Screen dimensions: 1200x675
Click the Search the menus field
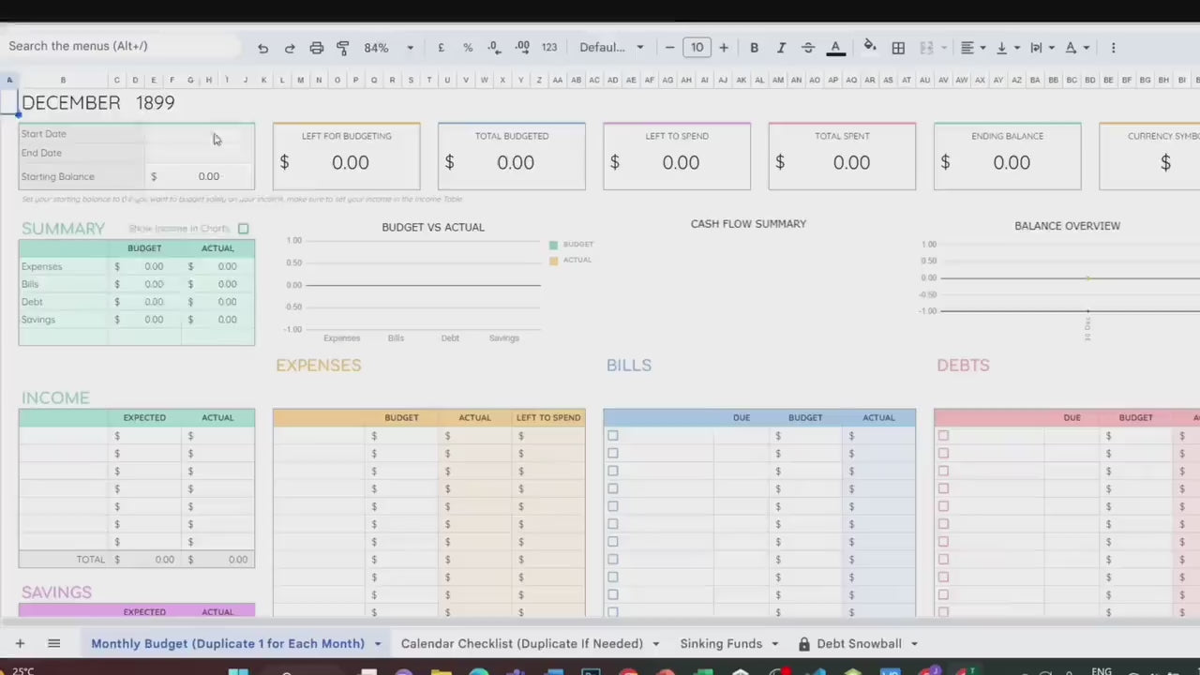pyautogui.click(x=122, y=46)
